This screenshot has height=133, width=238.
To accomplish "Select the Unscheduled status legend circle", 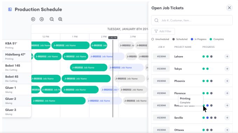I will [x=152, y=39].
